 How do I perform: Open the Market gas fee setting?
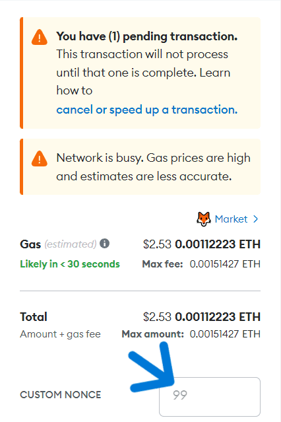click(231, 219)
